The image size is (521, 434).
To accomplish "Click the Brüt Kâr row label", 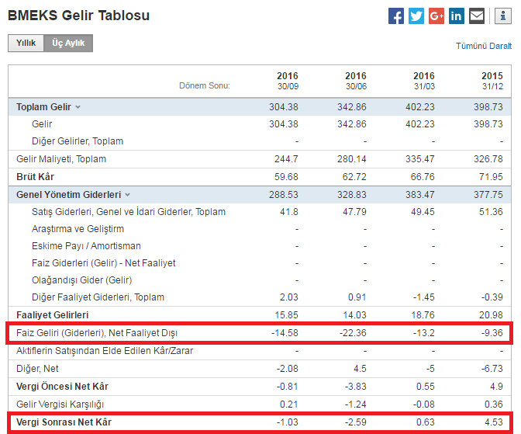I will pos(35,177).
